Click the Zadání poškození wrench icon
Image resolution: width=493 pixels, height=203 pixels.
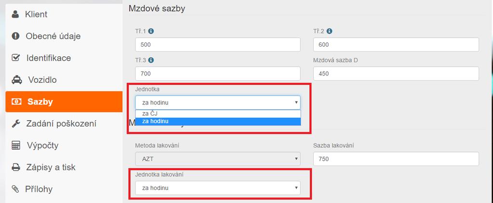pyautogui.click(x=16, y=124)
